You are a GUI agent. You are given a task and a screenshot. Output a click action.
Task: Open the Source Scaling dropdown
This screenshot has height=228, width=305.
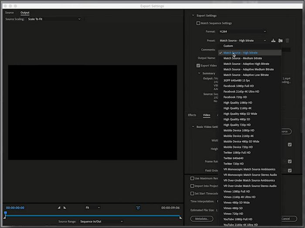point(54,19)
